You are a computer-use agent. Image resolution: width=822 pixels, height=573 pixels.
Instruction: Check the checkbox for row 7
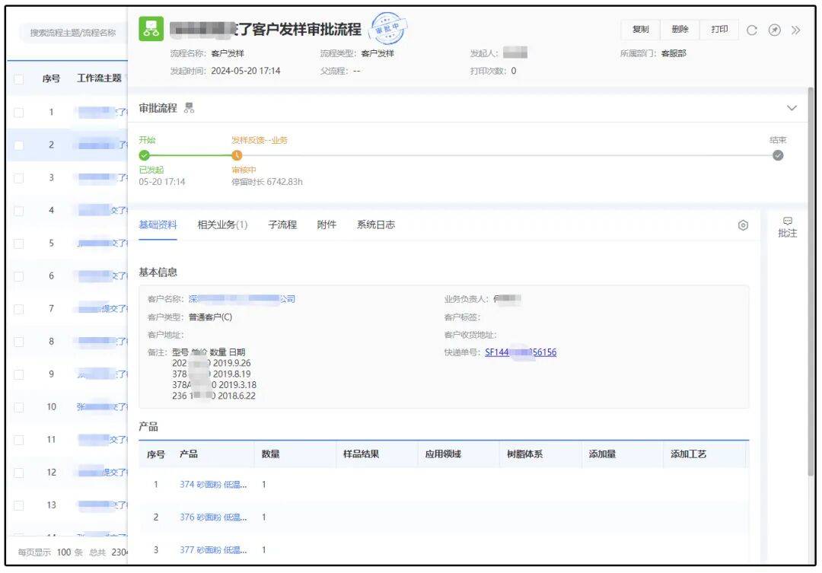pos(19,309)
